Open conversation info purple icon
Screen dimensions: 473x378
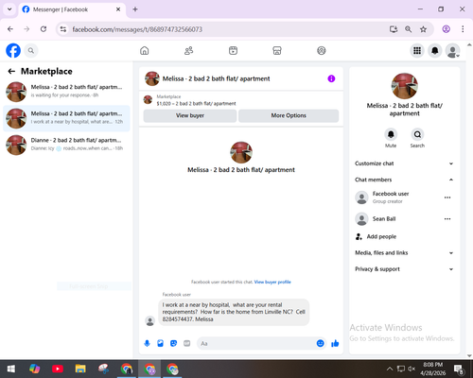pos(331,78)
